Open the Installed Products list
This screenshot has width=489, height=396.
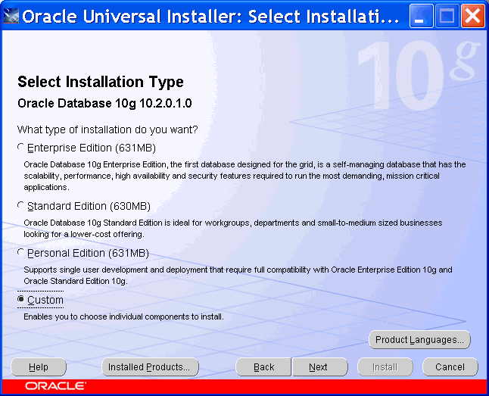(150, 367)
